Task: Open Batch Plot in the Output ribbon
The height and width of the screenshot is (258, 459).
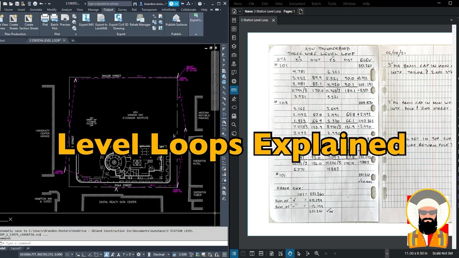Action: (55, 21)
